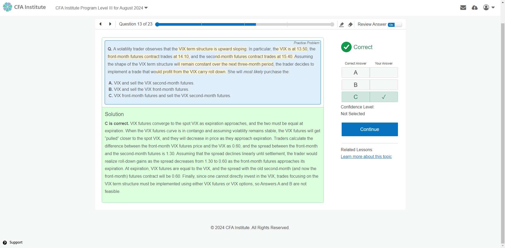505x248 pixels.
Task: Expand the user account menu
Action: click(489, 8)
